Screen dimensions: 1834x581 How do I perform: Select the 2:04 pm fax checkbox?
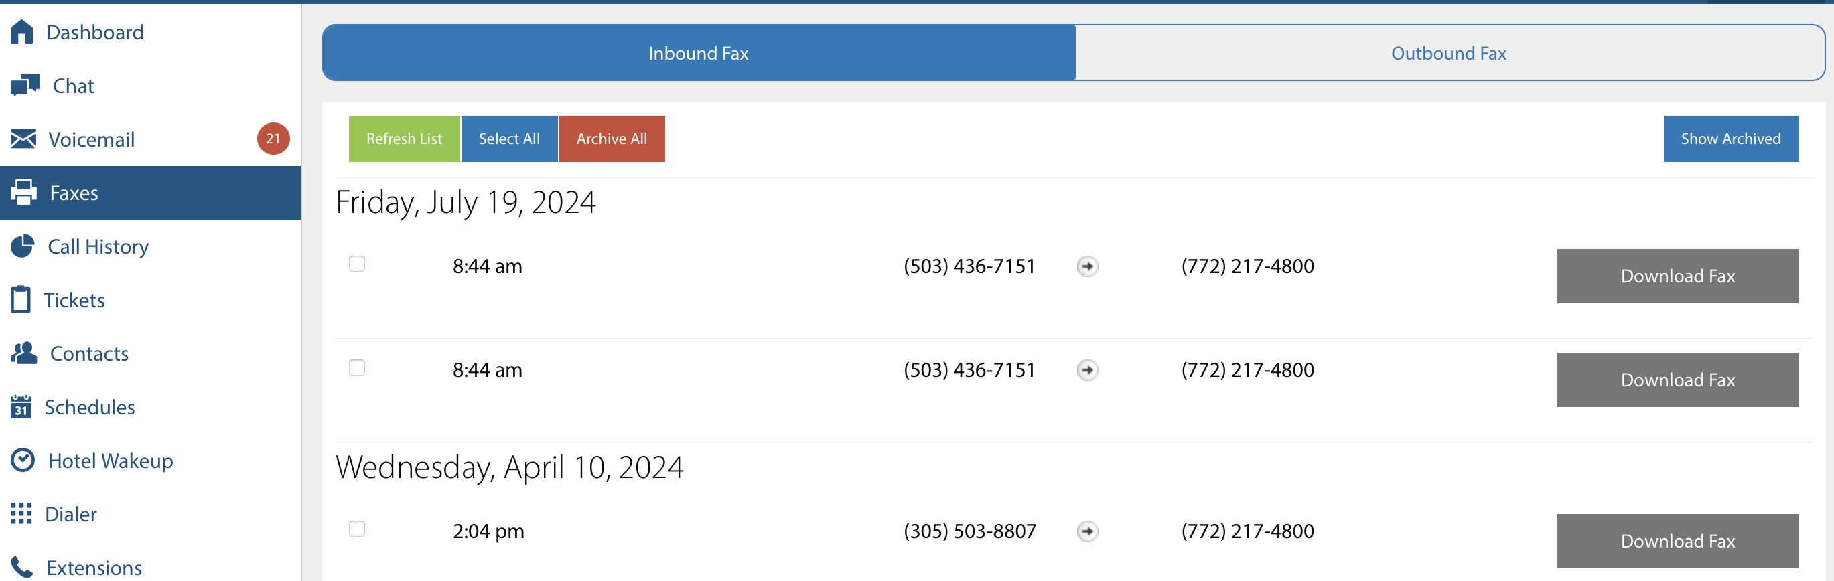point(357,529)
